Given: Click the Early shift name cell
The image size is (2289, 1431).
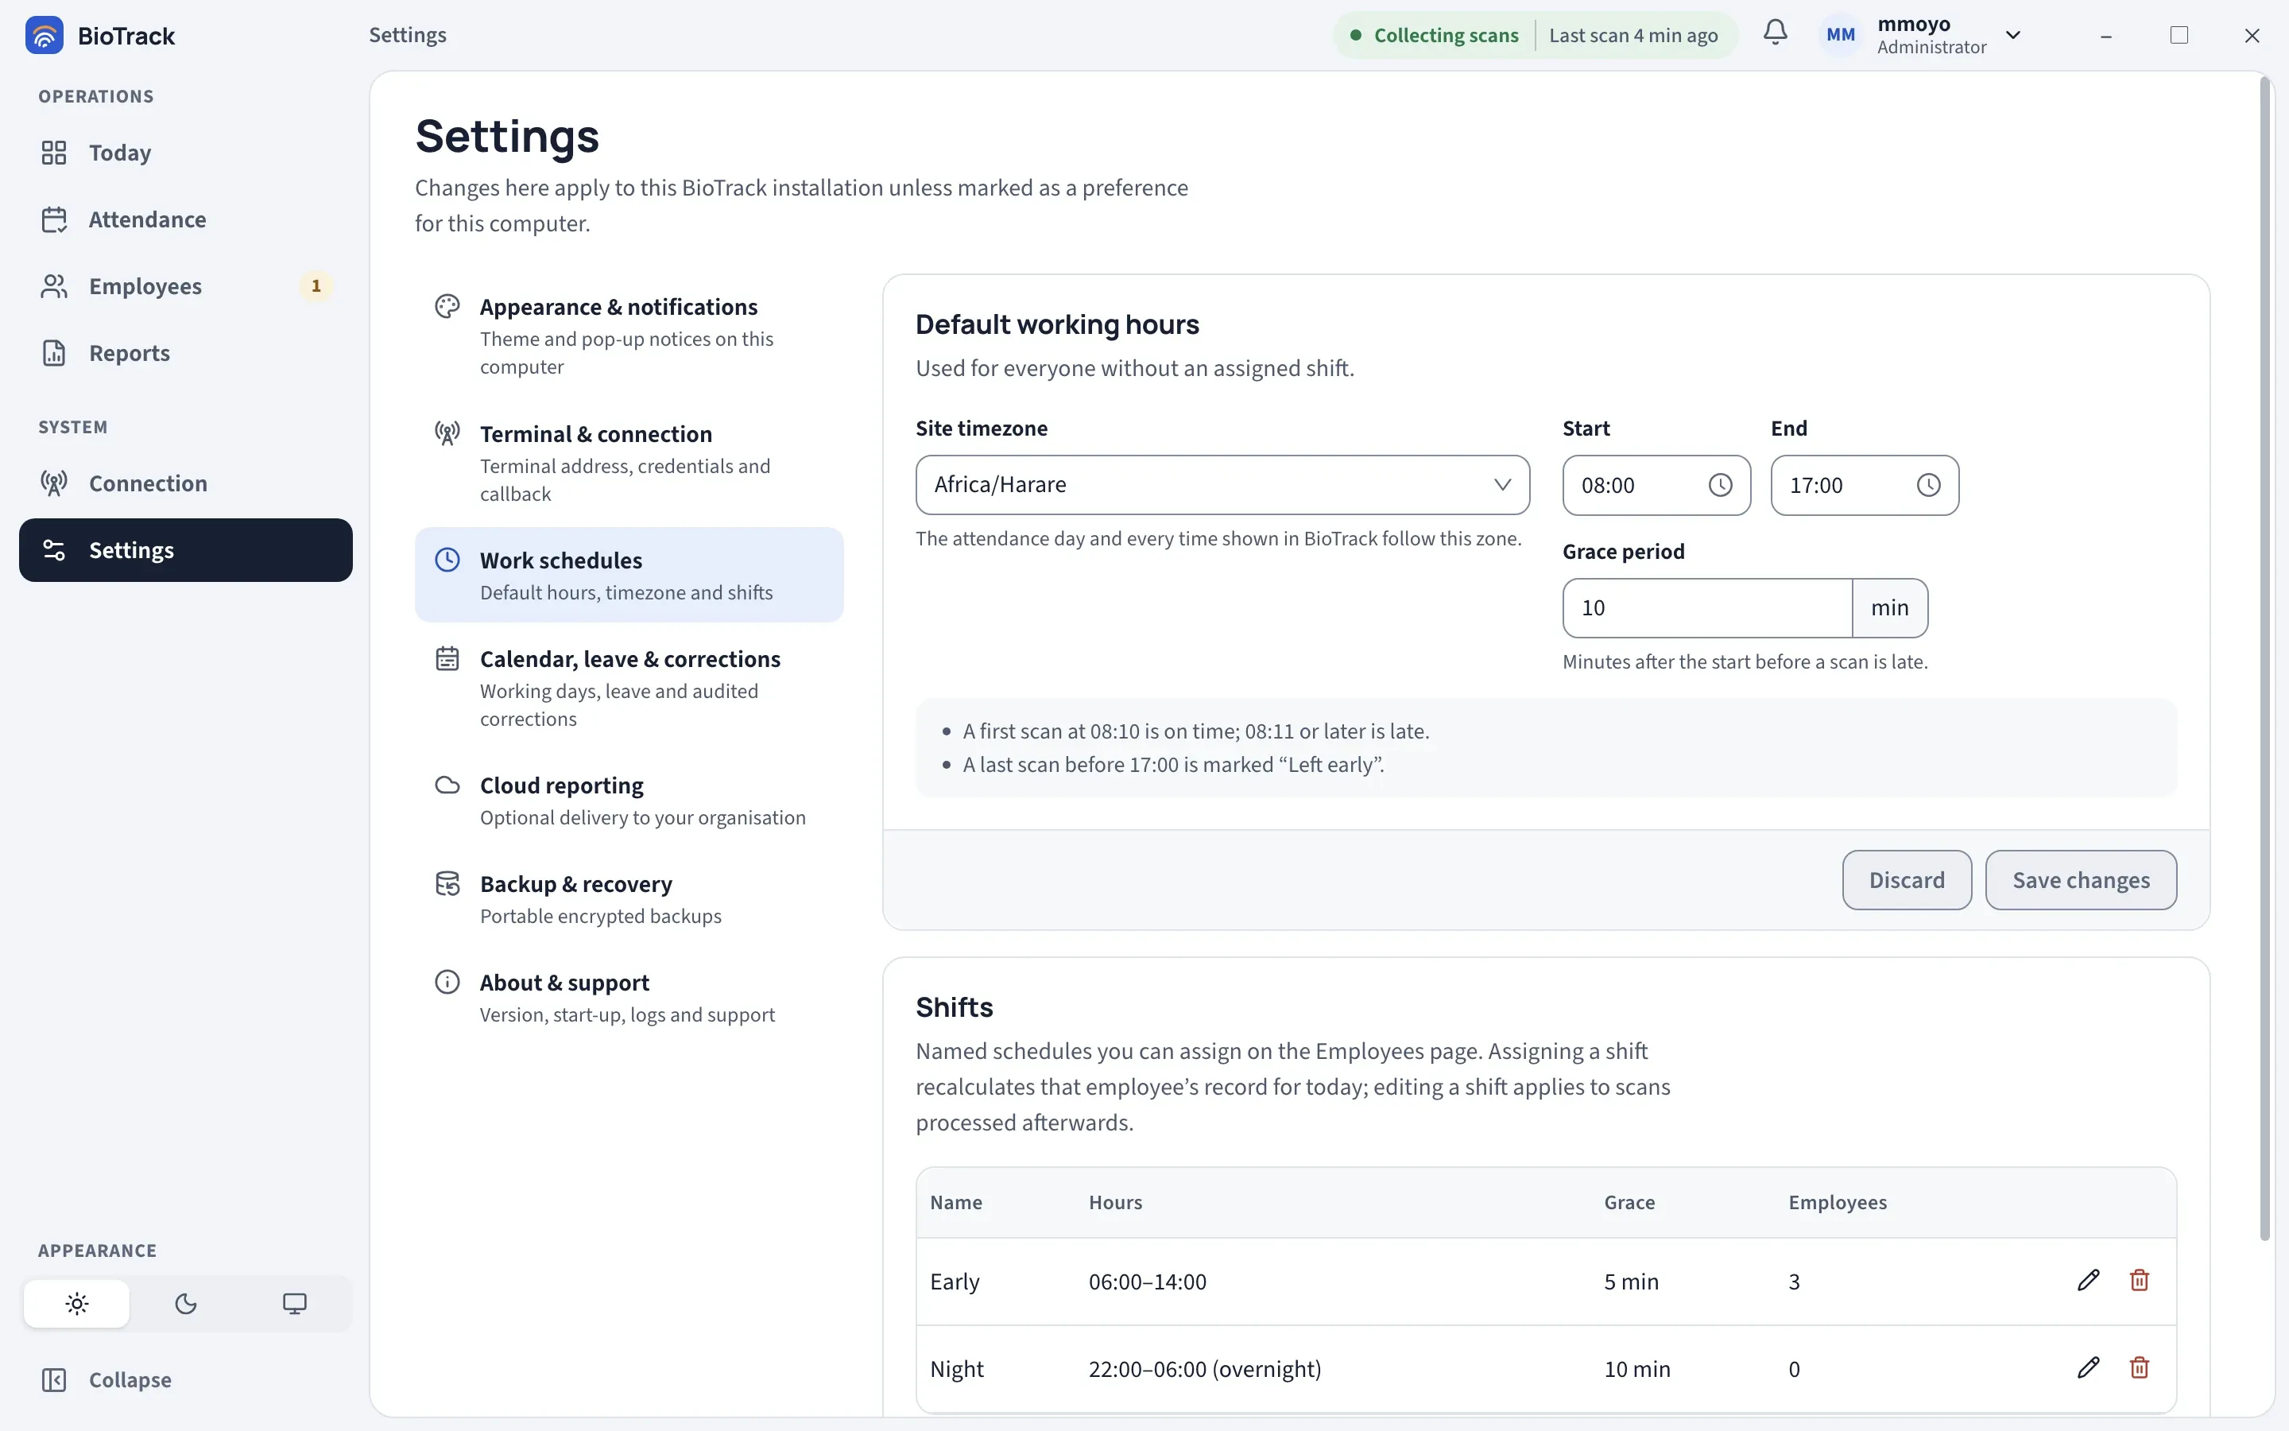Looking at the screenshot, I should 955,1282.
